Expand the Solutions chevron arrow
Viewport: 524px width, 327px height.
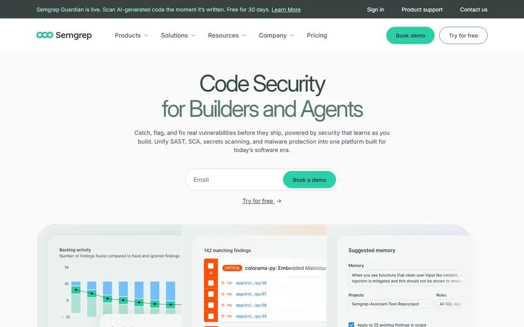(193, 35)
